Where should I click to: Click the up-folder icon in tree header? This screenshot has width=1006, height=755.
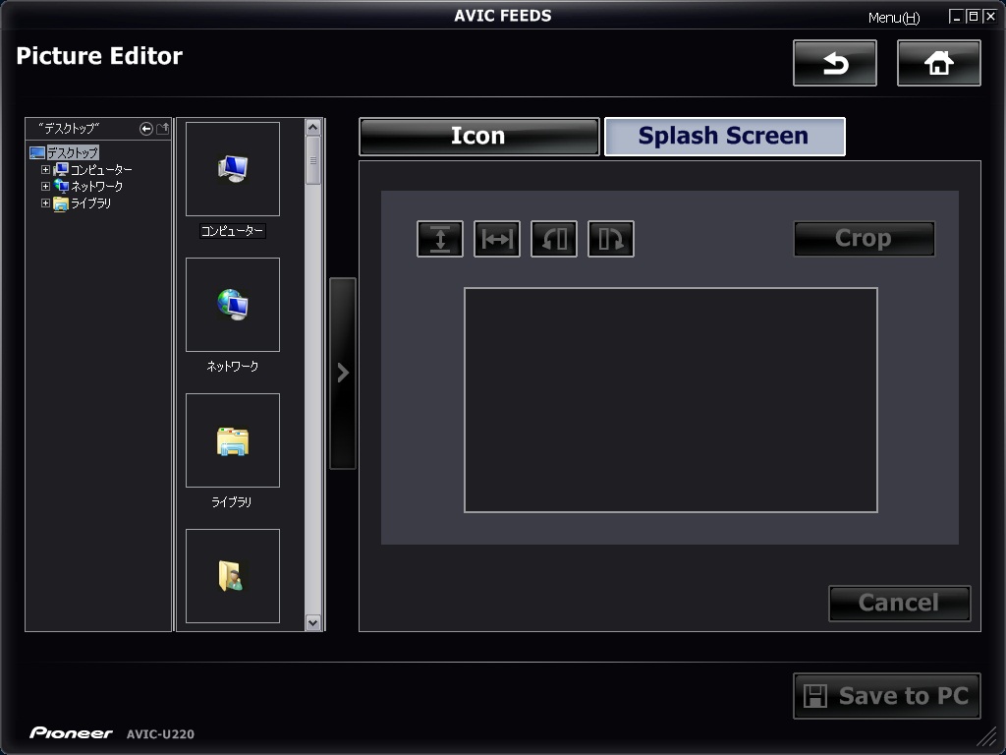pos(163,129)
